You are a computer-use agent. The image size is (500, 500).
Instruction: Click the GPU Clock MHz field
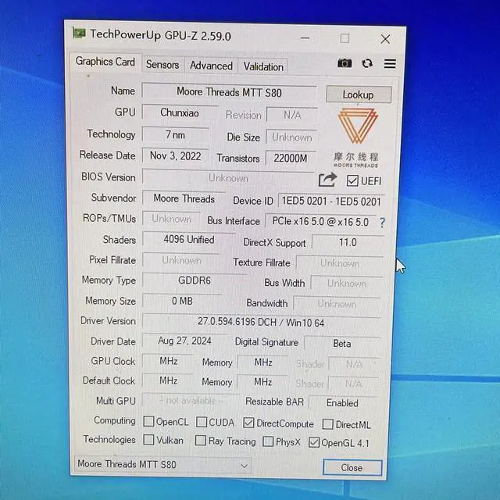[x=168, y=361]
